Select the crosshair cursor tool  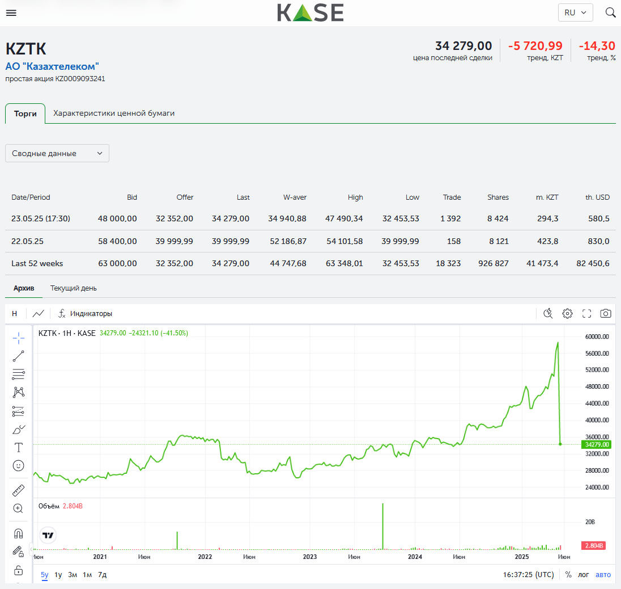point(18,338)
